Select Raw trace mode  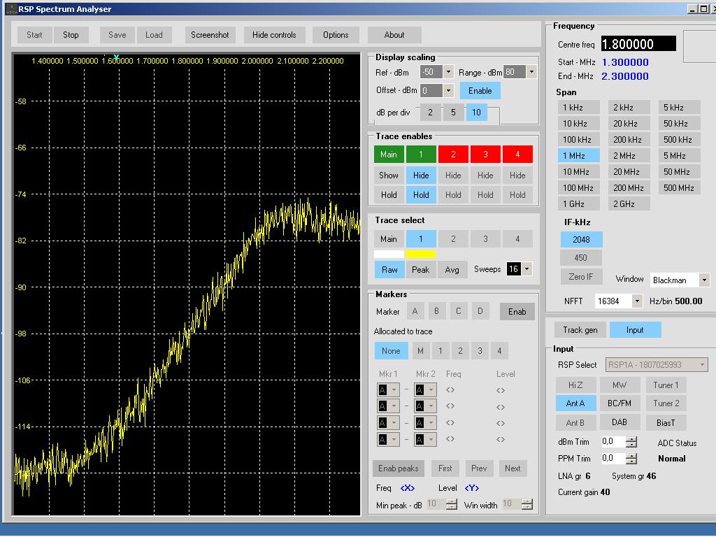(389, 270)
